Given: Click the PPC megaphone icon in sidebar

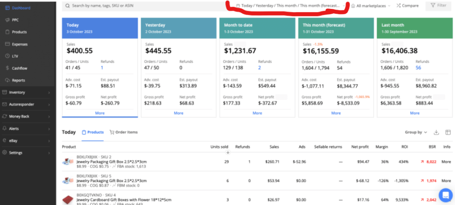Looking at the screenshot, I should coord(8,20).
